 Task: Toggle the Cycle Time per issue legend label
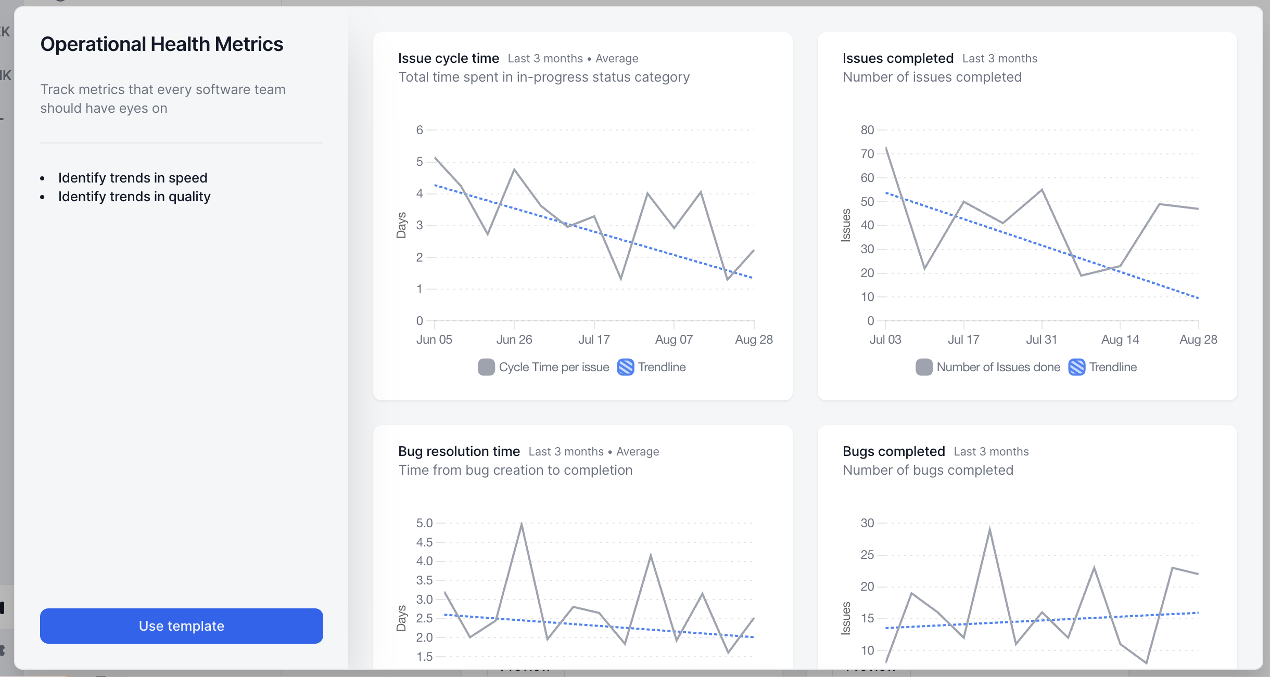pos(554,367)
